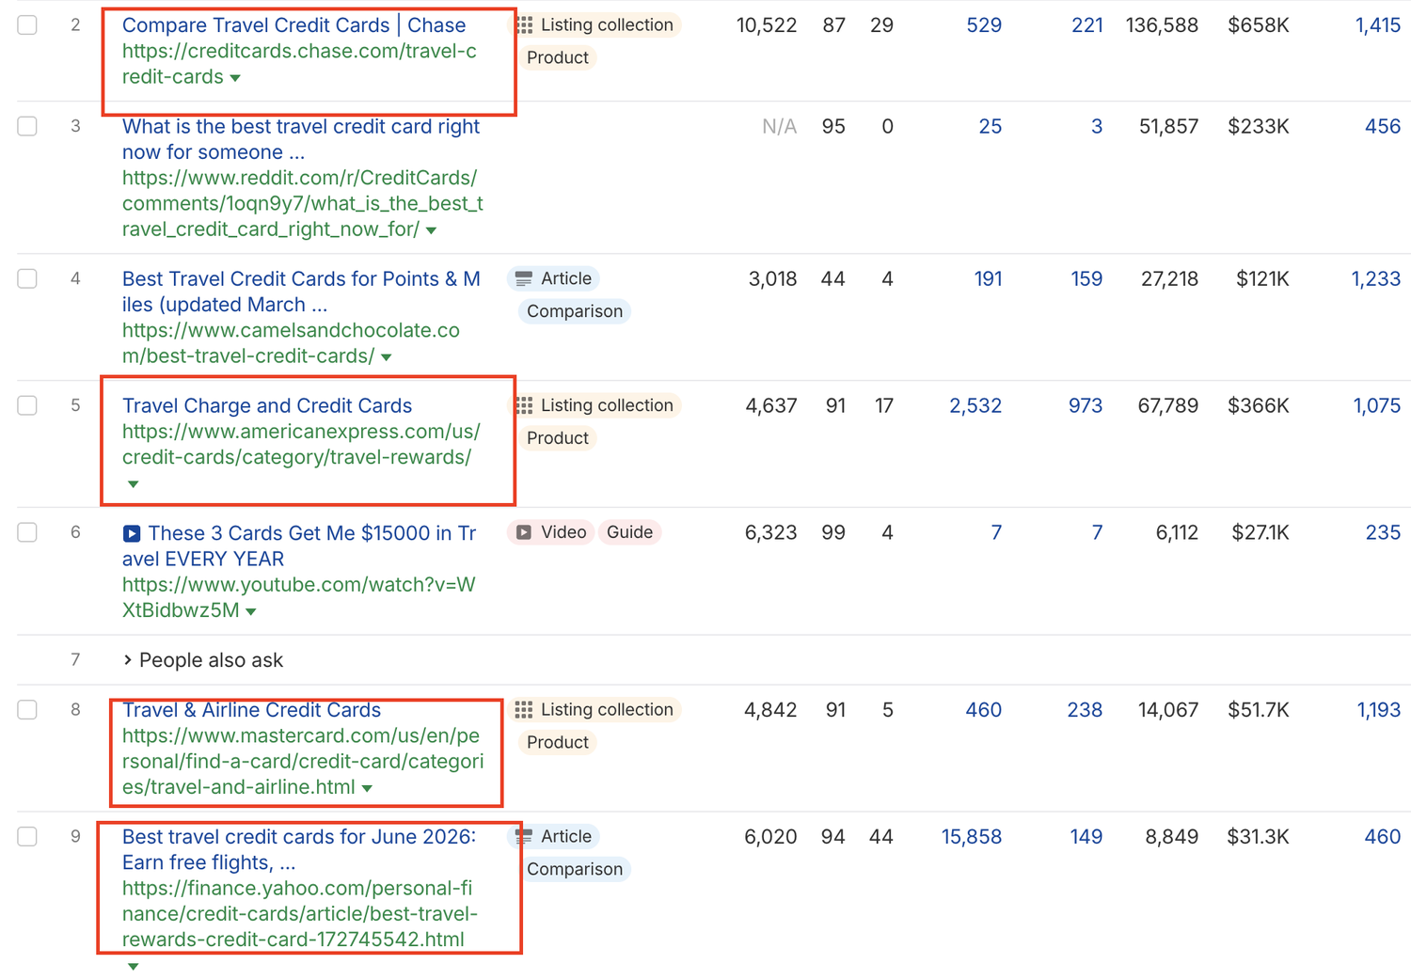This screenshot has height=979, width=1411.
Task: Open the finance.yahoo.com URL dropdown arrow
Action: coord(133,967)
